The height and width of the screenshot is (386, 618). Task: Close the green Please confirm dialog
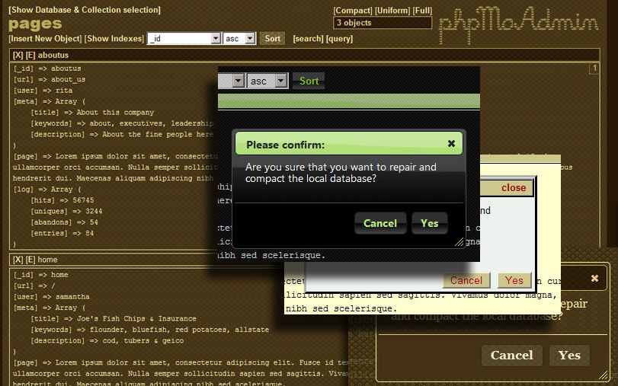tap(451, 143)
